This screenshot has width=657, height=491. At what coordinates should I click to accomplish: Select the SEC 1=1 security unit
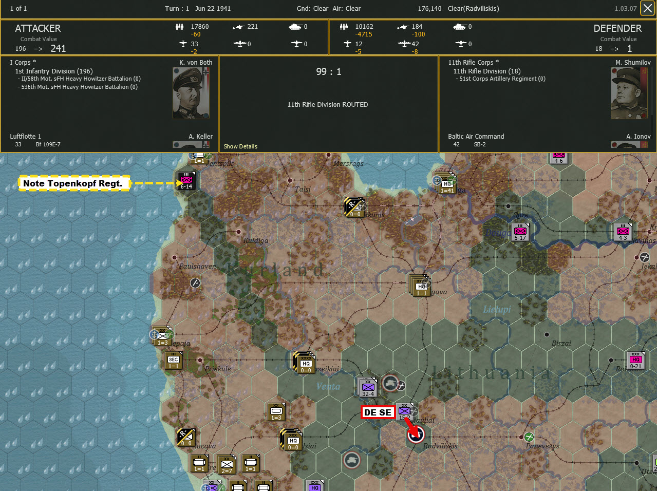(x=174, y=361)
